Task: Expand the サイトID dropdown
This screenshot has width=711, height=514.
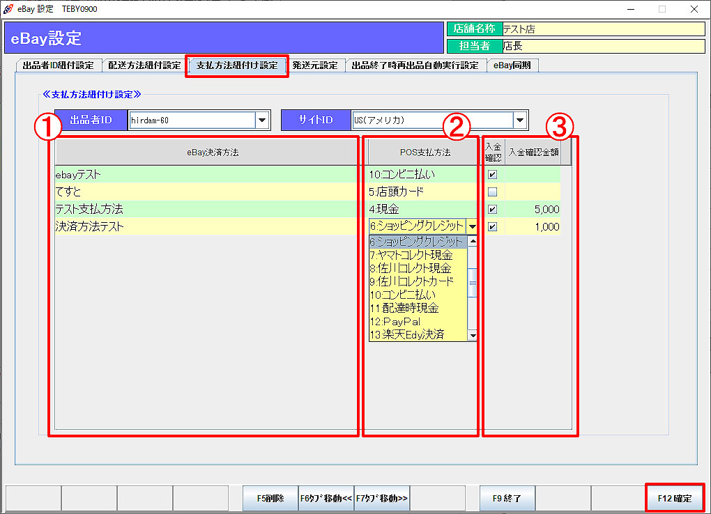Action: click(520, 120)
